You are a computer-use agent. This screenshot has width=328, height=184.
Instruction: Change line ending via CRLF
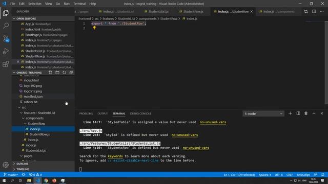pos(290,175)
